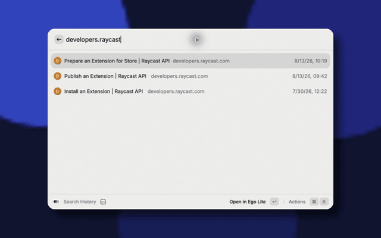Select Install an Extension history entry
Image resolution: width=381 pixels, height=238 pixels.
[x=190, y=91]
